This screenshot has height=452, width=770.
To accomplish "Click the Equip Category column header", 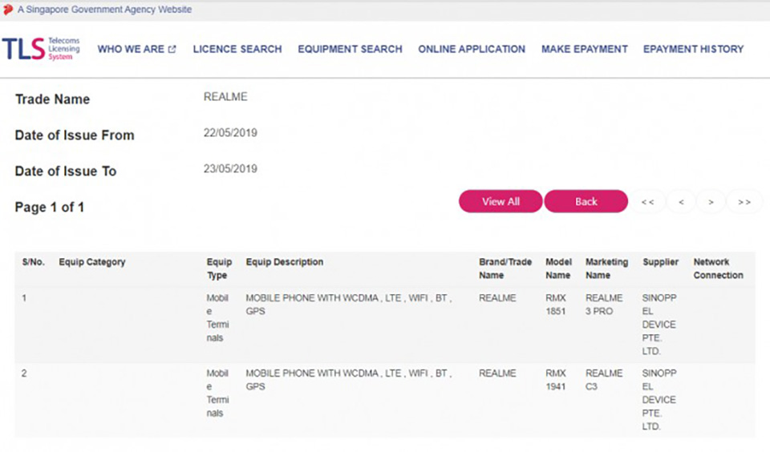I will (x=91, y=262).
